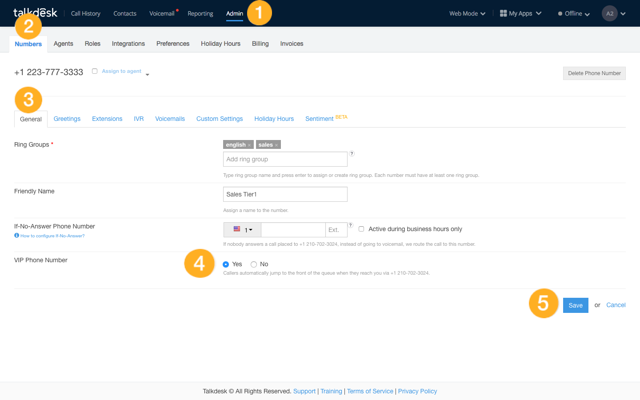Image resolution: width=640 pixels, height=400 pixels.
Task: Open the Terms of Service link
Action: coord(370,391)
